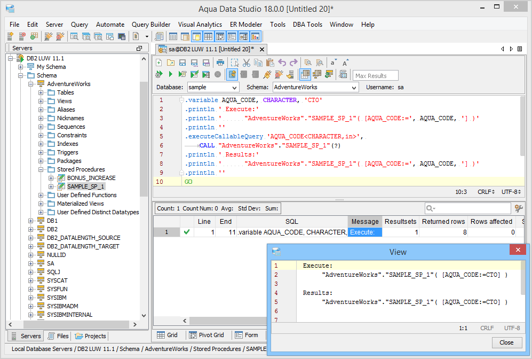Screen dimensions: 532x359
Task: Click the New Script icon in editor toolbar
Action: tap(158, 63)
